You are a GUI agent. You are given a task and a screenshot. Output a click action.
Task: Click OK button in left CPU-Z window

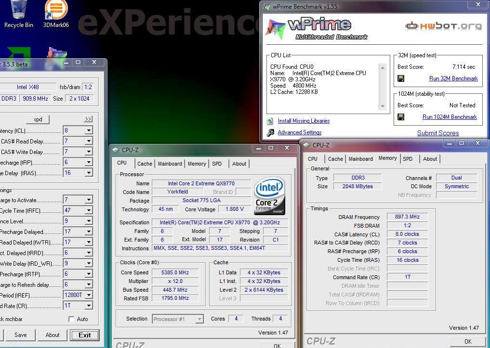277,345
